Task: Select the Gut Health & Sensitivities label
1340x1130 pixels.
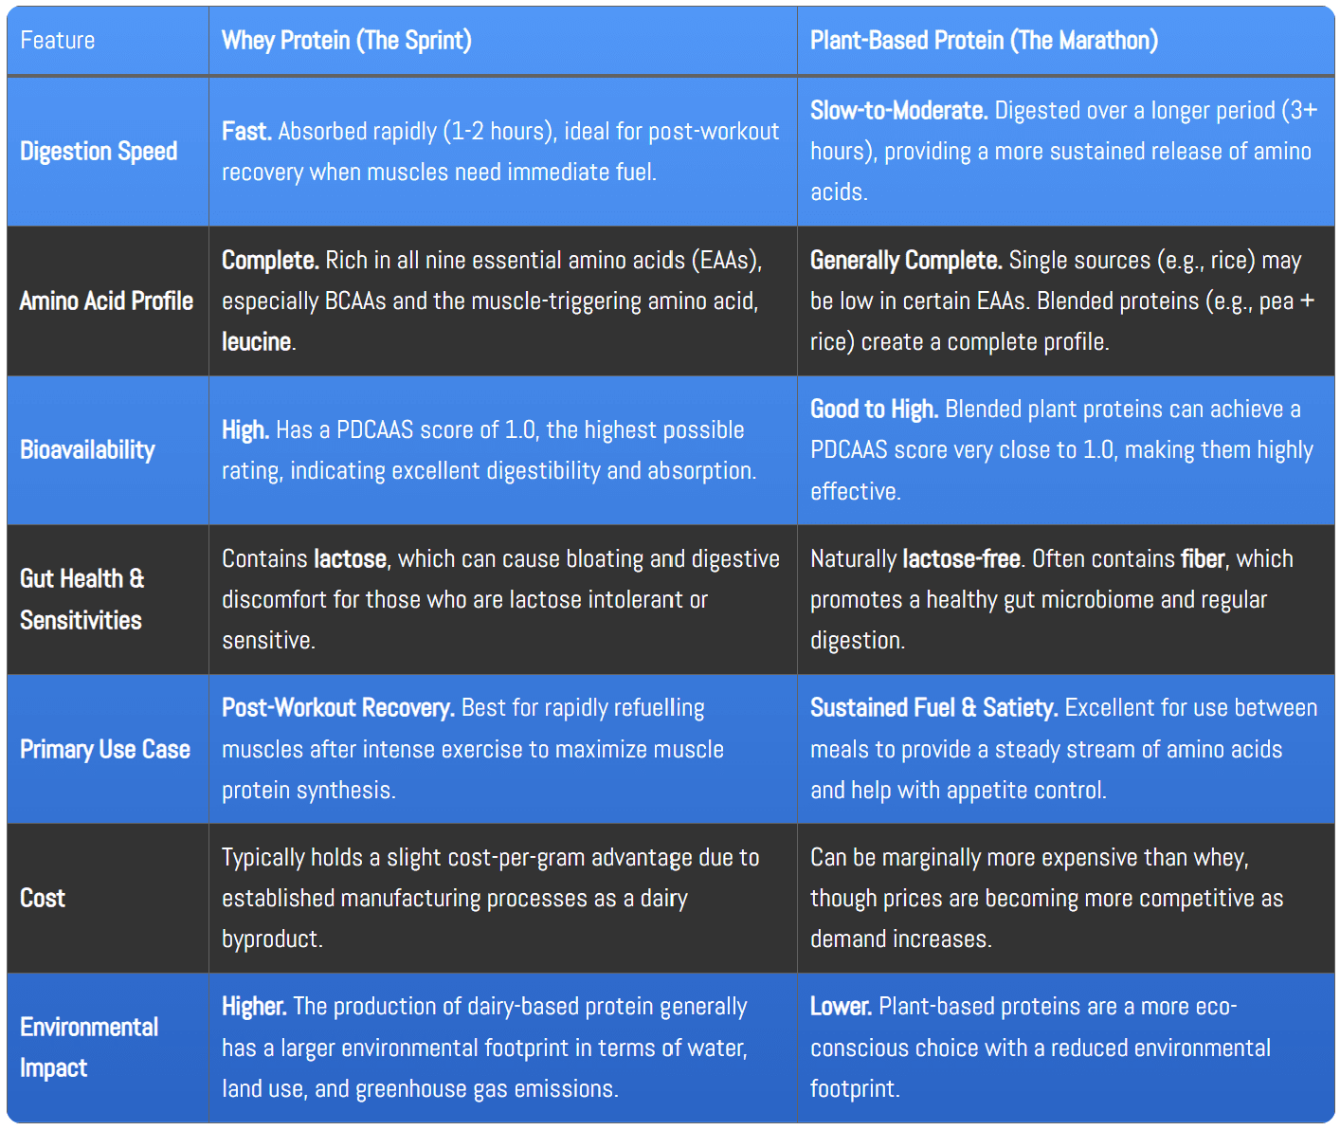Action: click(81, 599)
